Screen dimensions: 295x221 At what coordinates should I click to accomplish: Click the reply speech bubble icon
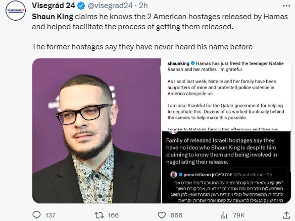click(x=36, y=215)
